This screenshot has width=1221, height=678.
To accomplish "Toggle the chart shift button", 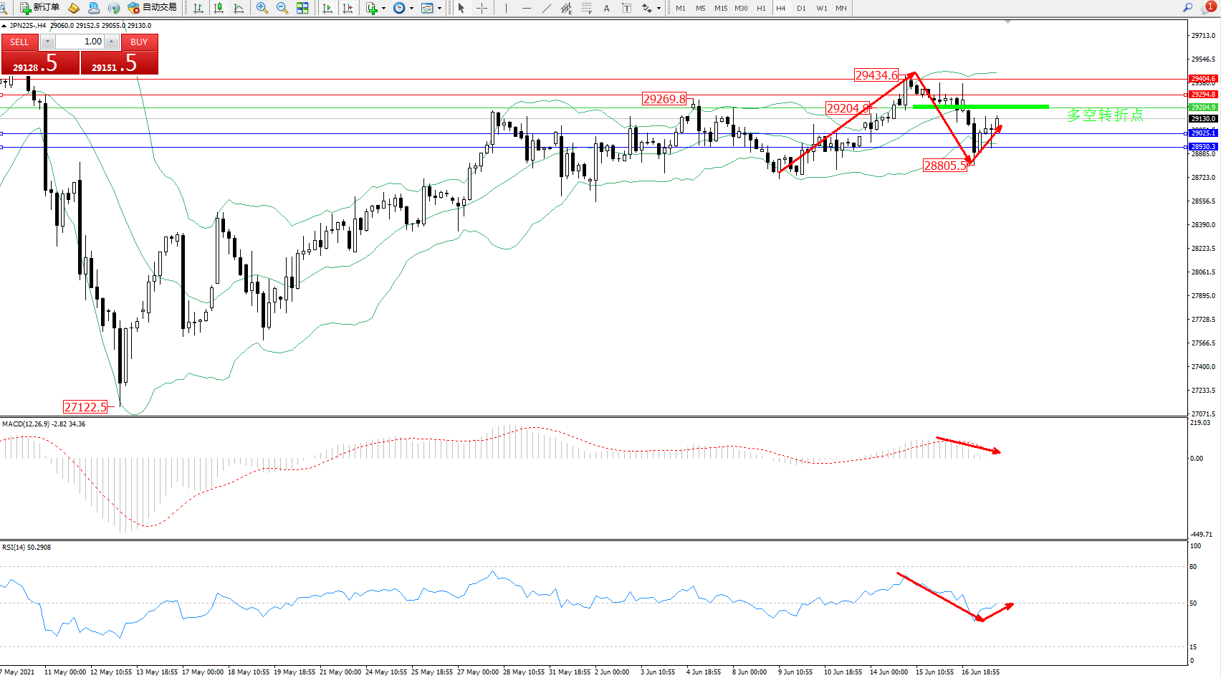I will tap(348, 8).
